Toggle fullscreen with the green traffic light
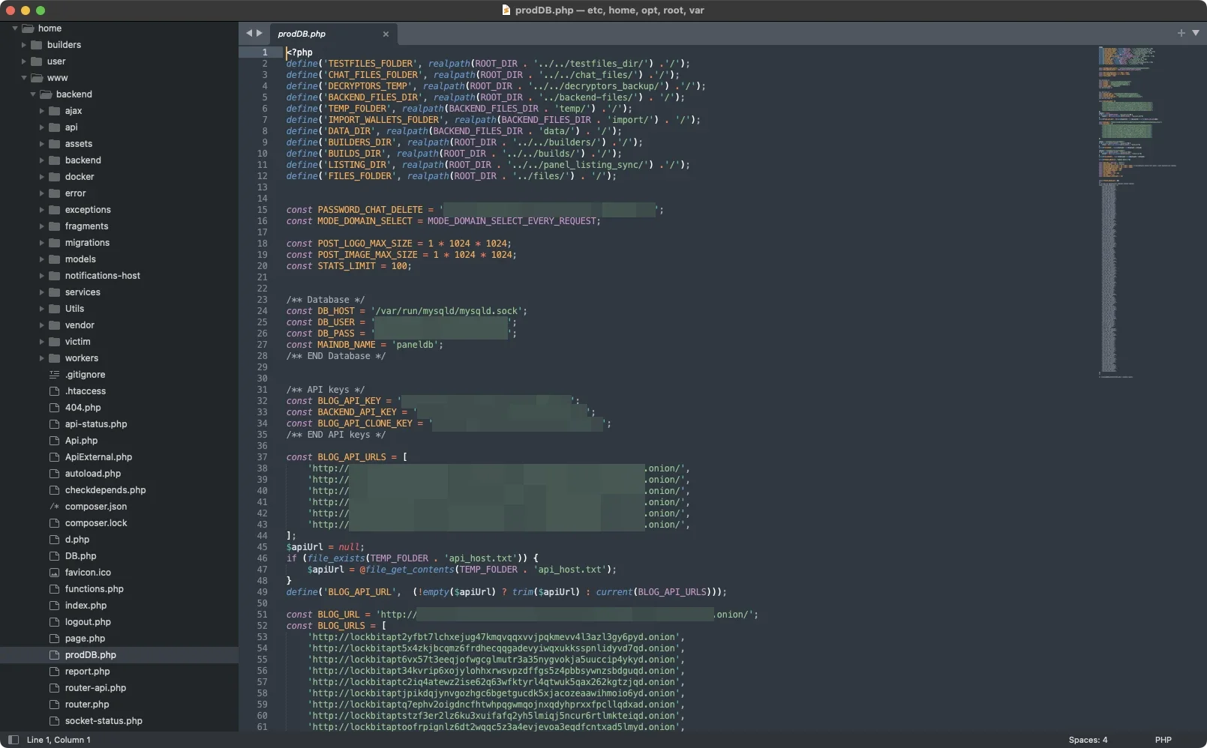 tap(41, 10)
